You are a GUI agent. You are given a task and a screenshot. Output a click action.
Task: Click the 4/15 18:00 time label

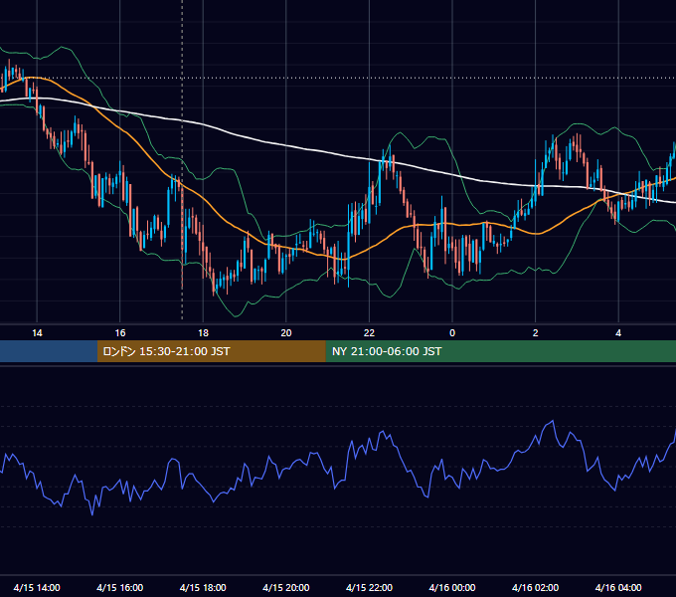coord(203,587)
